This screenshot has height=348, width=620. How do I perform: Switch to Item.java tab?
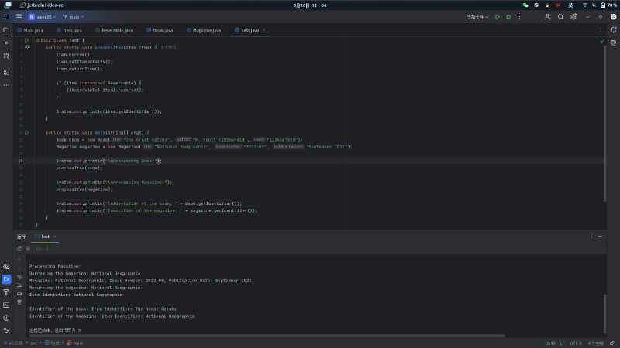[69, 30]
